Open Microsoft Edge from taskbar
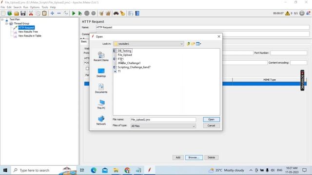The image size is (312, 175). (94, 170)
